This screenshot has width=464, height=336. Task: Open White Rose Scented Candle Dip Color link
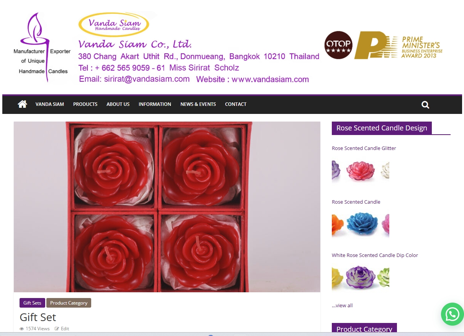(375, 255)
